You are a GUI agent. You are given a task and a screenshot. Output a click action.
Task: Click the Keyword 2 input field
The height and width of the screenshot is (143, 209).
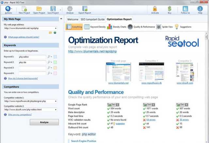[32, 62]
